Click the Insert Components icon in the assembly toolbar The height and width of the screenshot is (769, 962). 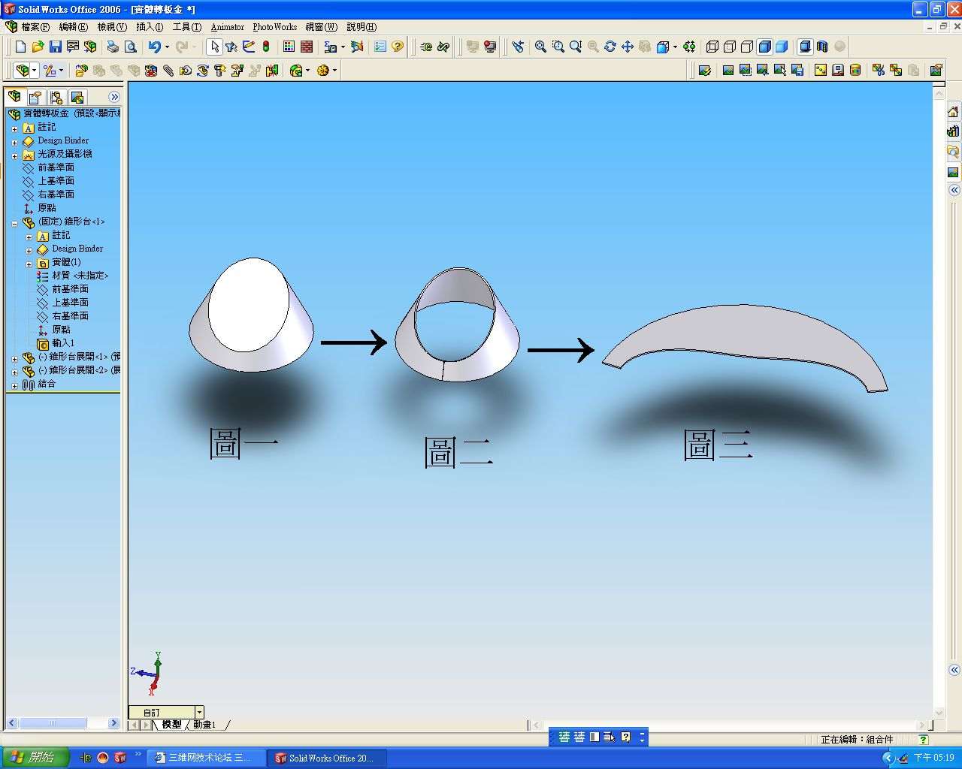(81, 71)
